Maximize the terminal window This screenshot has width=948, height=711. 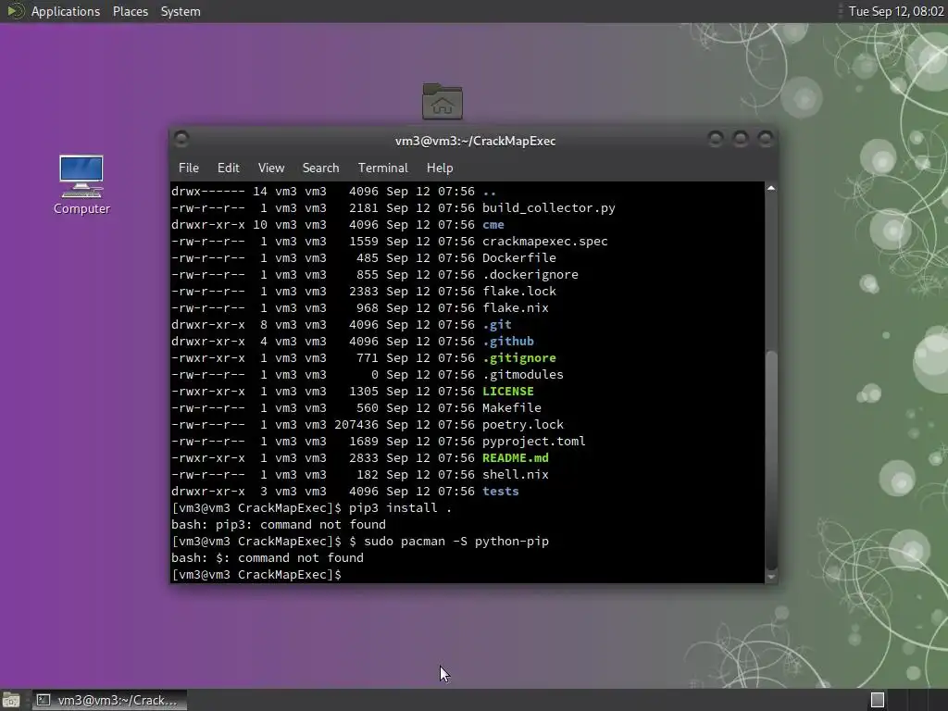[741, 140]
